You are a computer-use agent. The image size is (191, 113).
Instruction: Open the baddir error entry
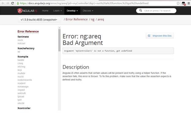click(21, 60)
